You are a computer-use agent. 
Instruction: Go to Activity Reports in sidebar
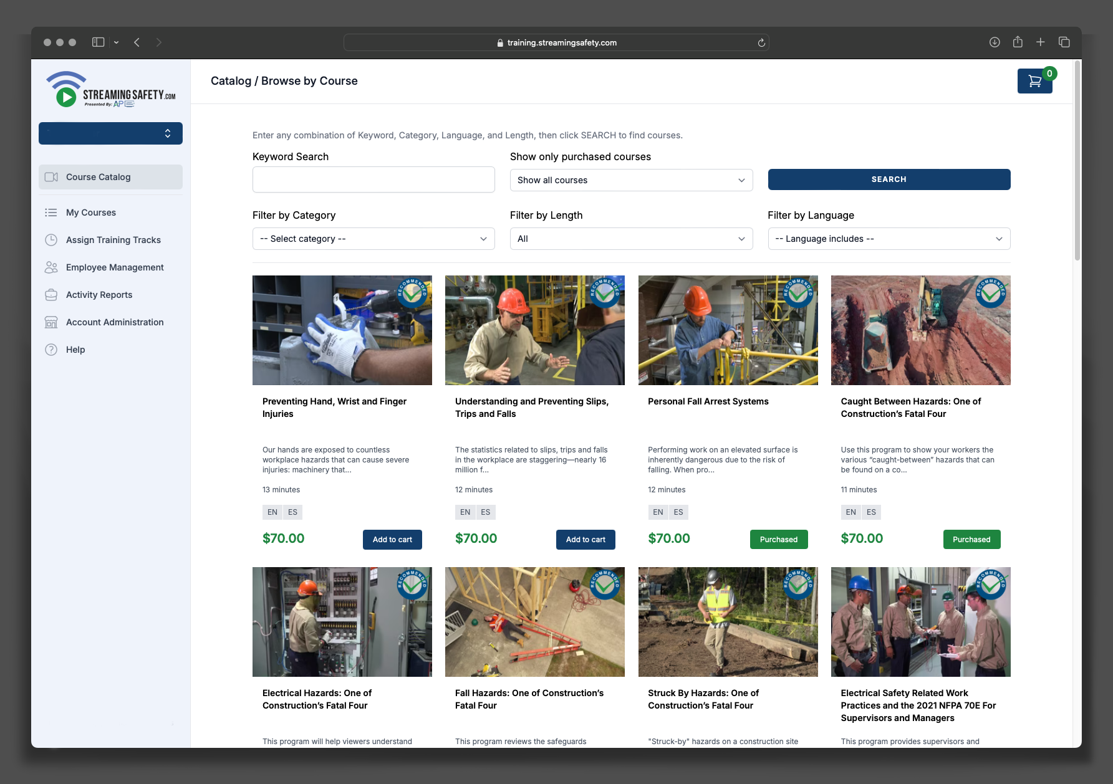(99, 295)
